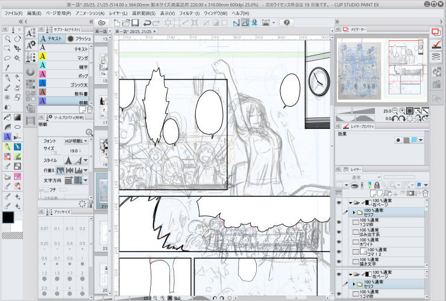Screen dimensions: 446x301
Task: Toggle lock layer padlock icon
Action: [377, 185]
